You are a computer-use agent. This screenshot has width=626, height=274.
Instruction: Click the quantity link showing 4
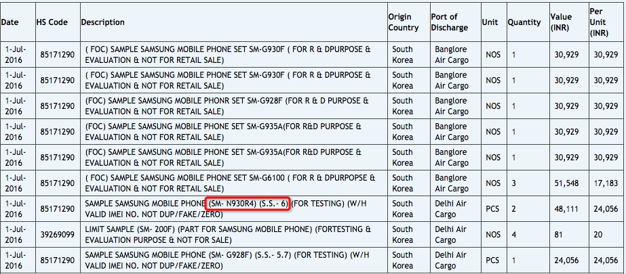coord(514,235)
